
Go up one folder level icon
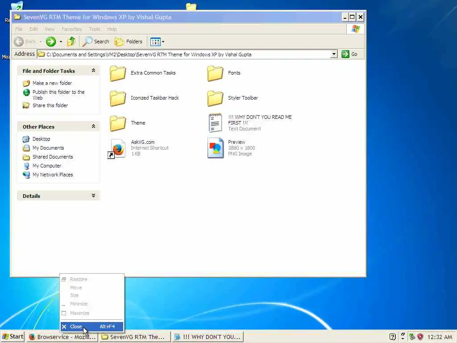pos(71,42)
